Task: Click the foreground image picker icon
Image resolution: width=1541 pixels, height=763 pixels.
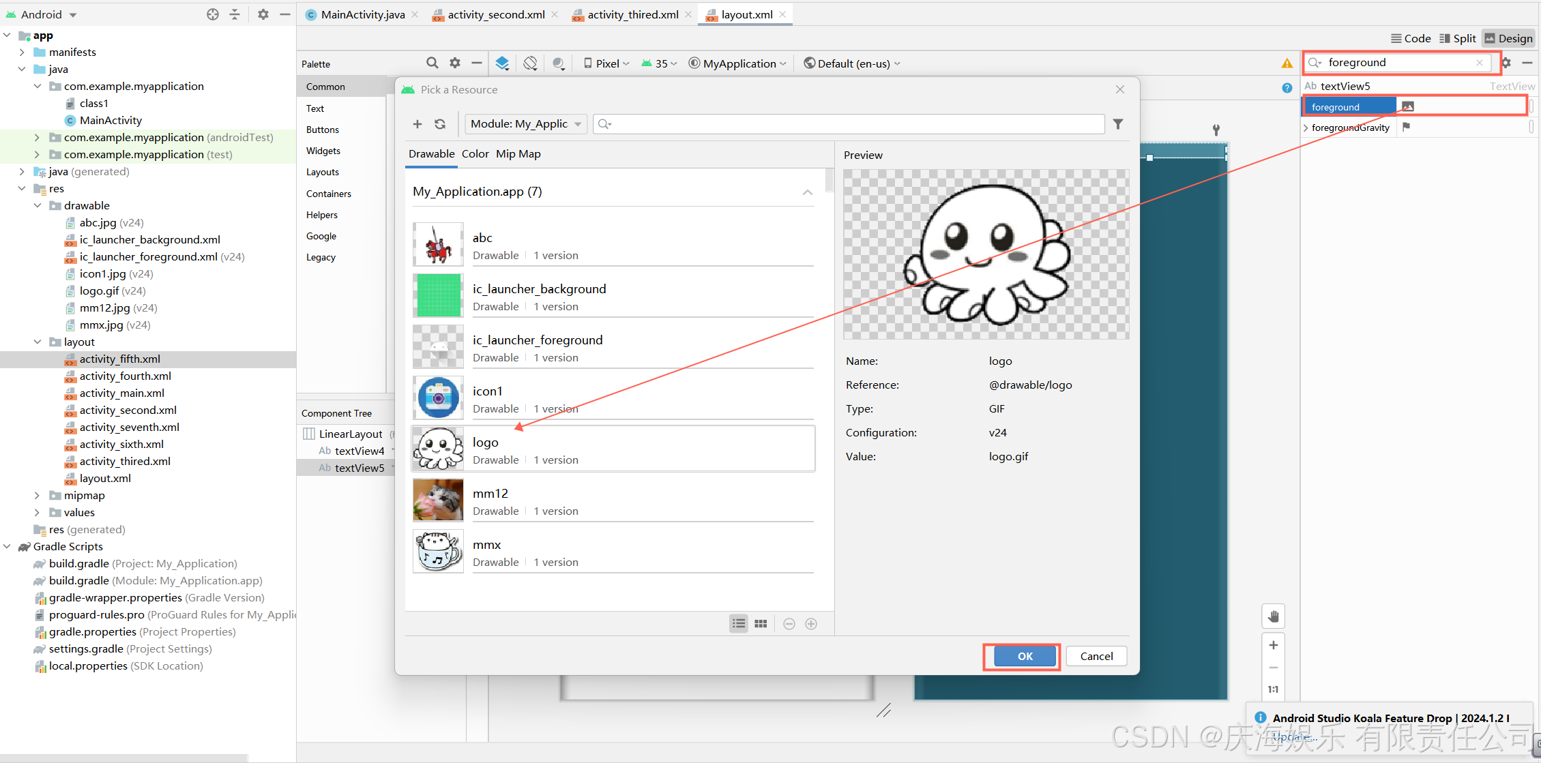Action: (x=1407, y=106)
